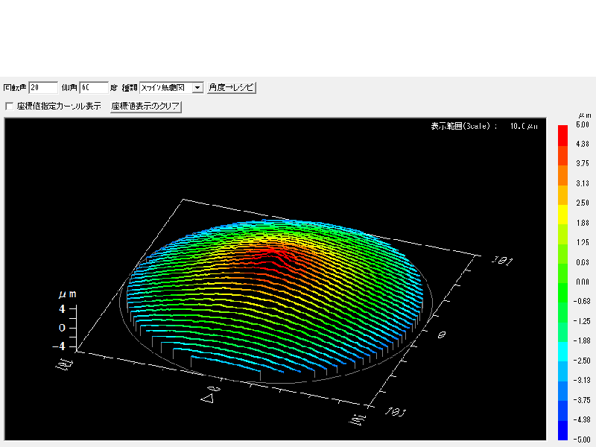Click the 表示範囲(Scale) text in the plot
Screen dimensions: 596x447
pos(463,127)
